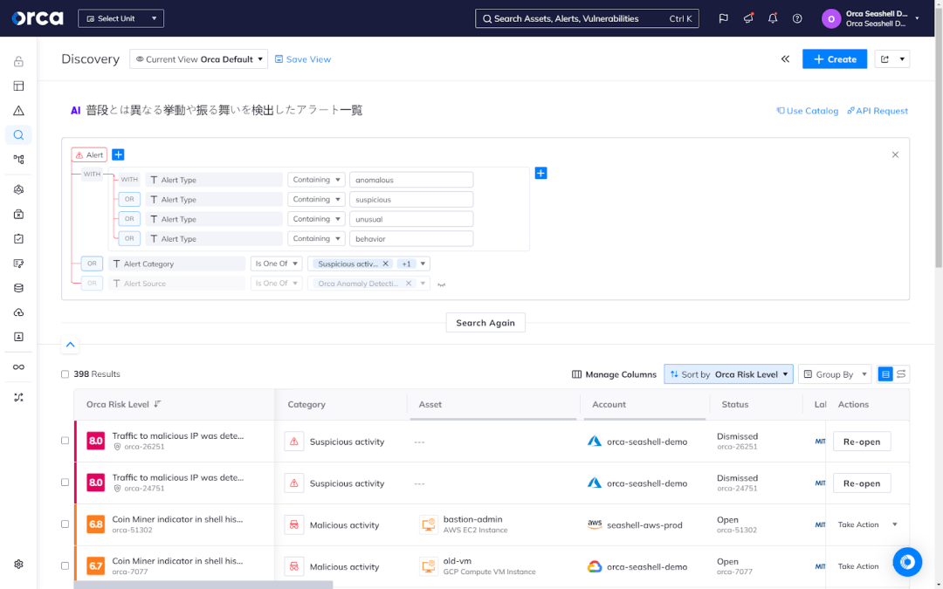The width and height of the screenshot is (943, 589).
Task: Remove the Suspicious activ... tag
Action: (386, 264)
